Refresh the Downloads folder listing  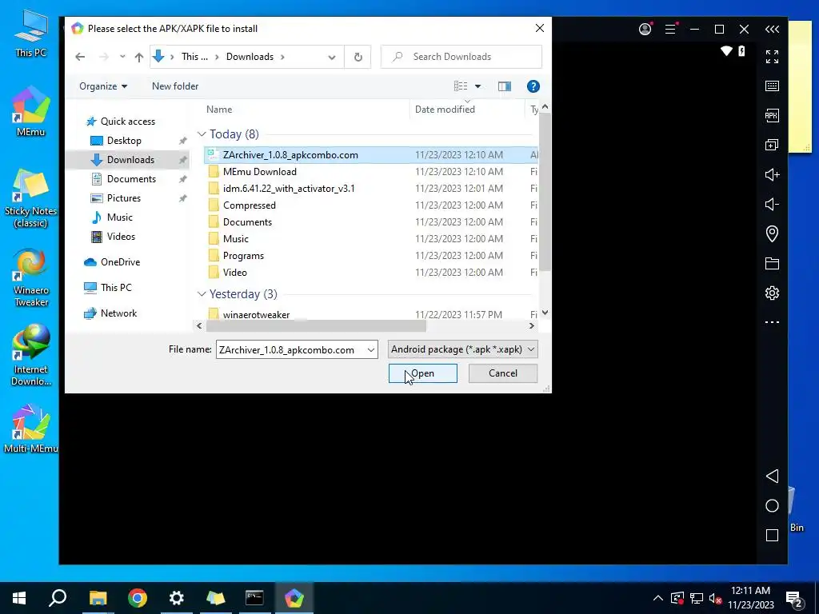(358, 57)
